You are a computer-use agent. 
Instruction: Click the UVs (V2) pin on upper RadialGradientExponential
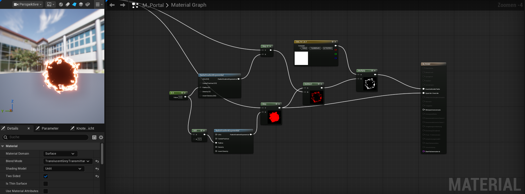201,79
